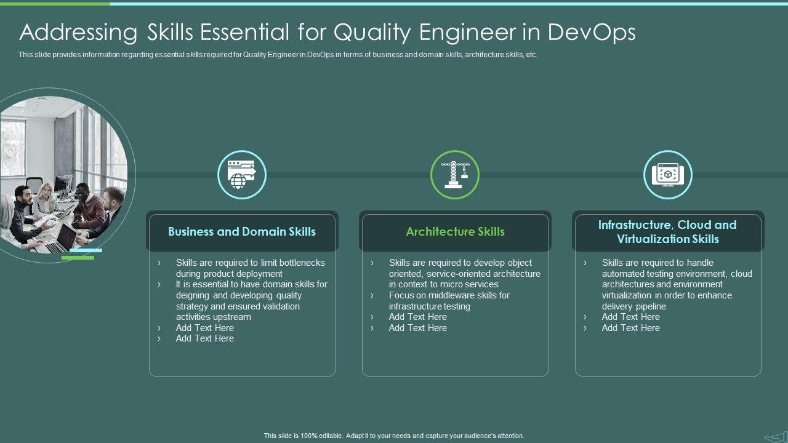Select bullet 'Skills are required to handle automated testing'
788x443 pixels.
677,284
